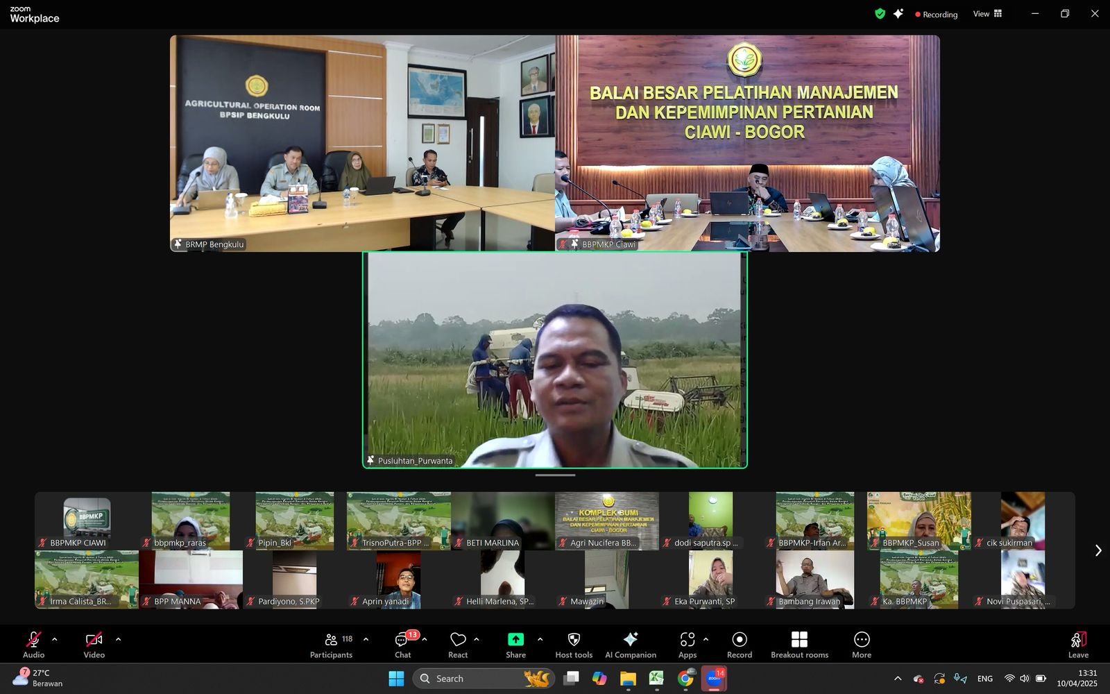Click the ENG language indicator
The height and width of the screenshot is (694, 1110).
coord(984,679)
